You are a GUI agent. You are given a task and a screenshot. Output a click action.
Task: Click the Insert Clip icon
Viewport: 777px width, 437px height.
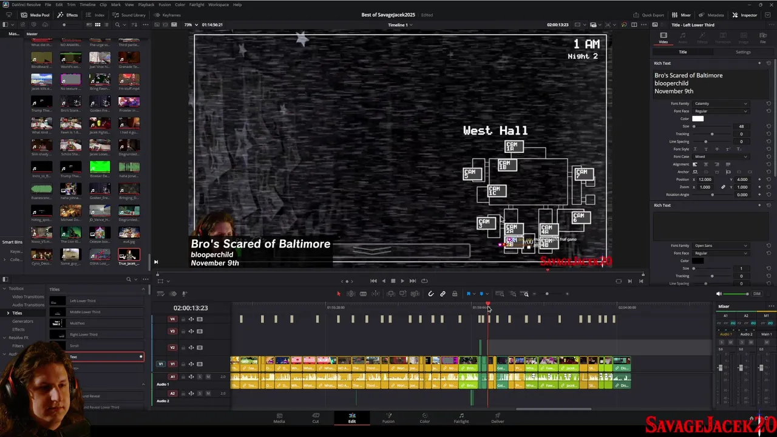[x=391, y=294]
